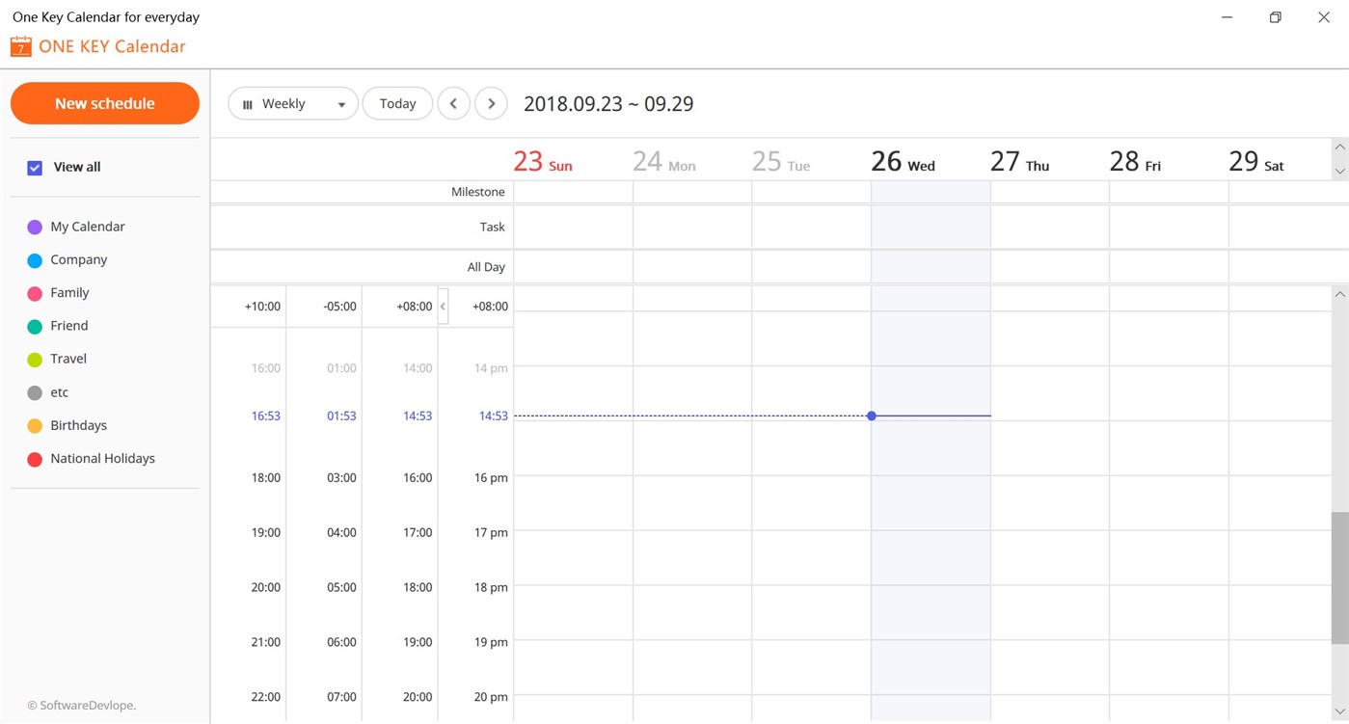Collapse the extra timezone columns
The image size is (1349, 724).
tap(443, 306)
